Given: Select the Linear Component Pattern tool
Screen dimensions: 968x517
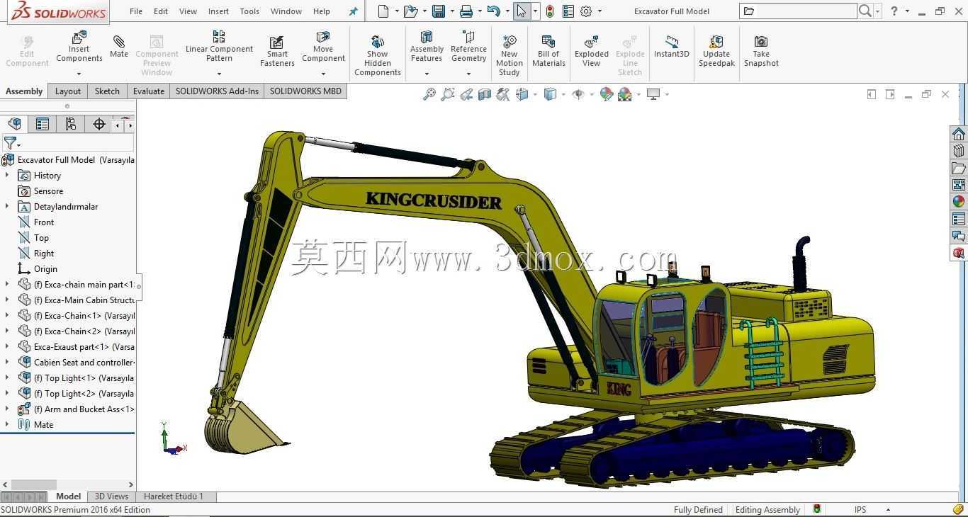Looking at the screenshot, I should point(219,45).
